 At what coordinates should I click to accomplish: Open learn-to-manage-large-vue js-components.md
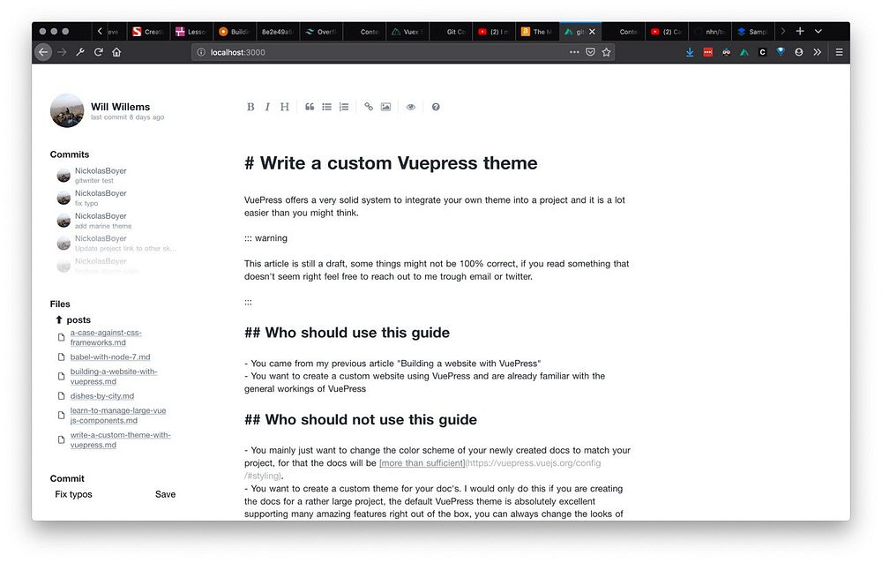click(x=118, y=415)
